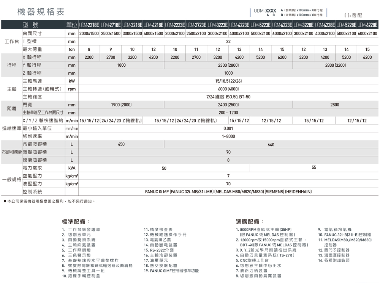Click the UDM-2718E column header
Image resolution: width=380 pixels, height=291 pixels.
tap(111, 25)
